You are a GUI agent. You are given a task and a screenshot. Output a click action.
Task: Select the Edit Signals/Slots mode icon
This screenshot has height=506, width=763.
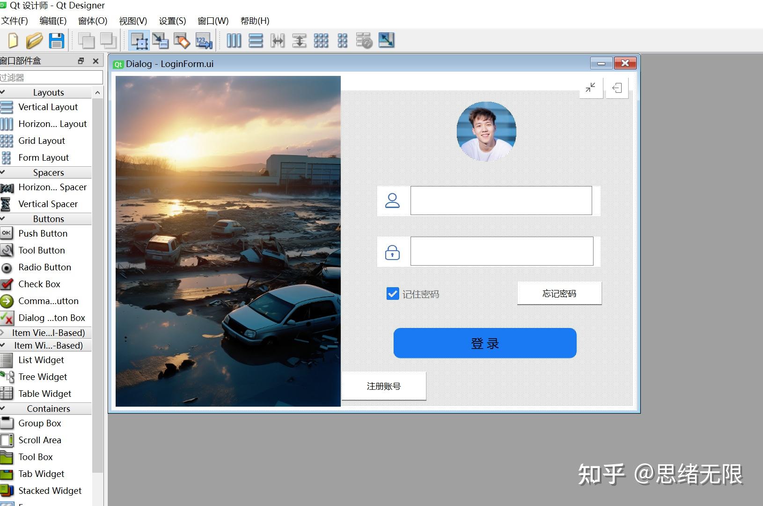click(161, 41)
